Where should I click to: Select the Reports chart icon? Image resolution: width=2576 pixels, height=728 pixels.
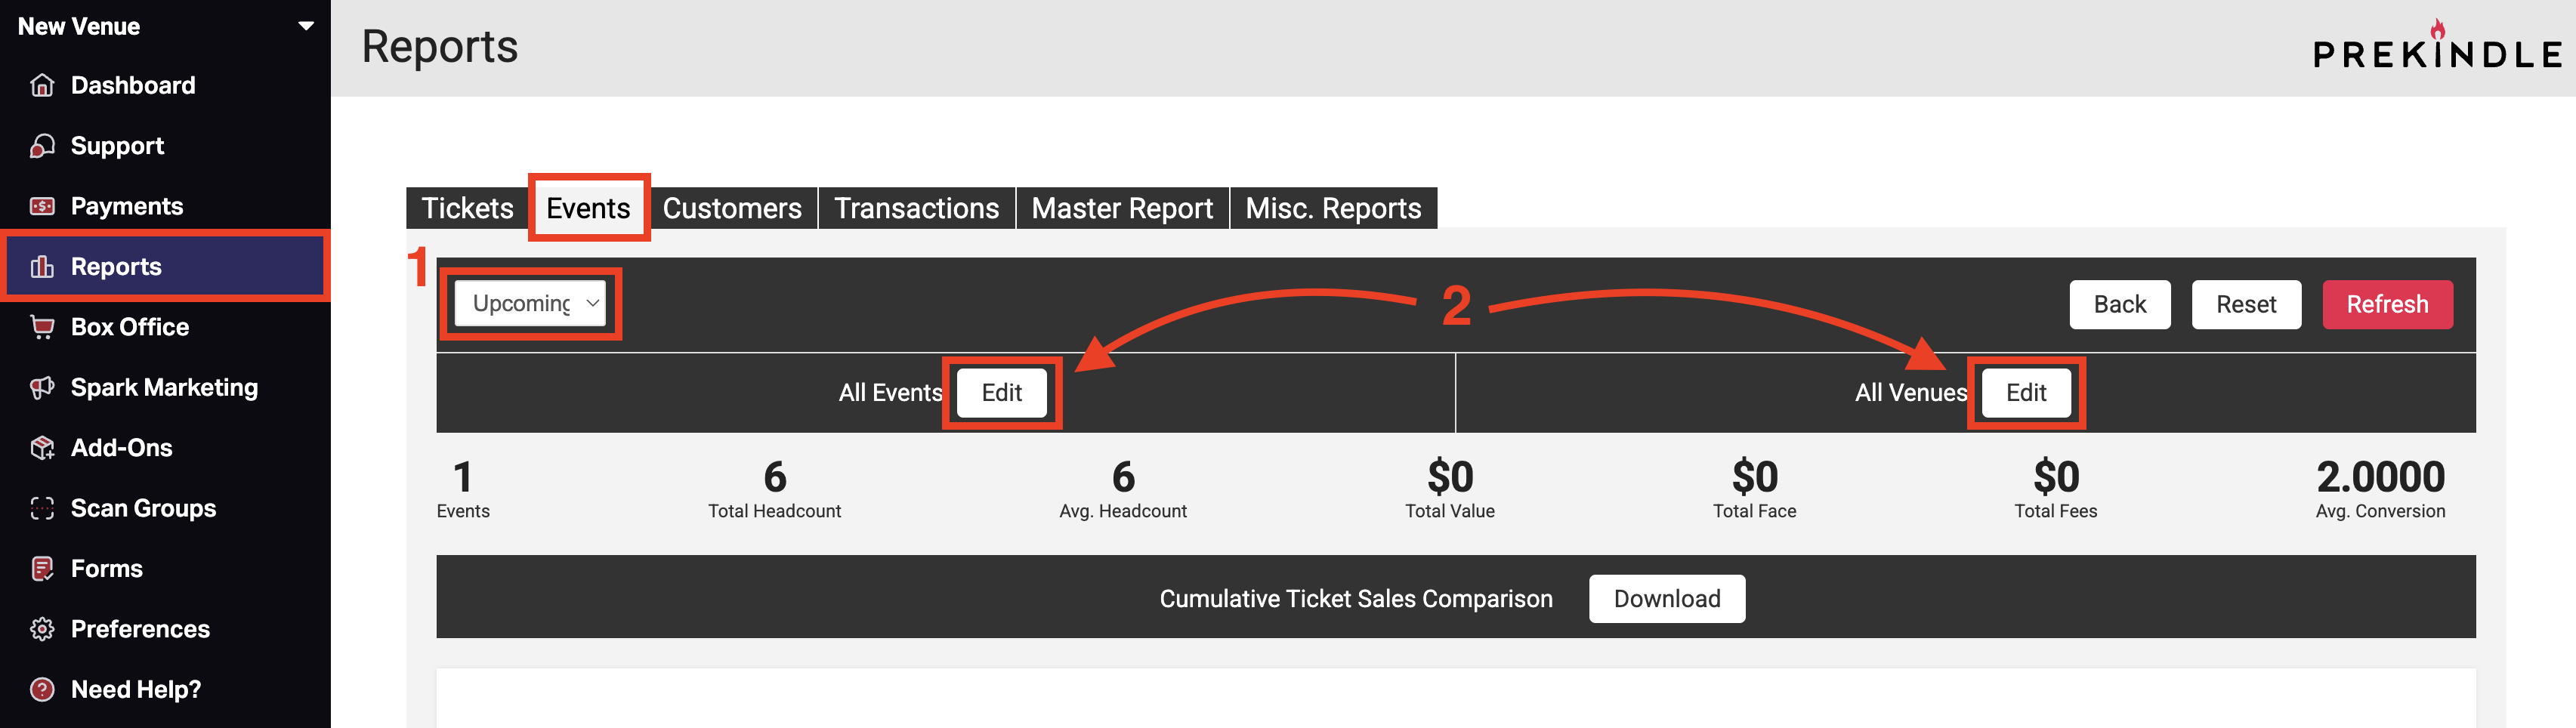(x=42, y=267)
